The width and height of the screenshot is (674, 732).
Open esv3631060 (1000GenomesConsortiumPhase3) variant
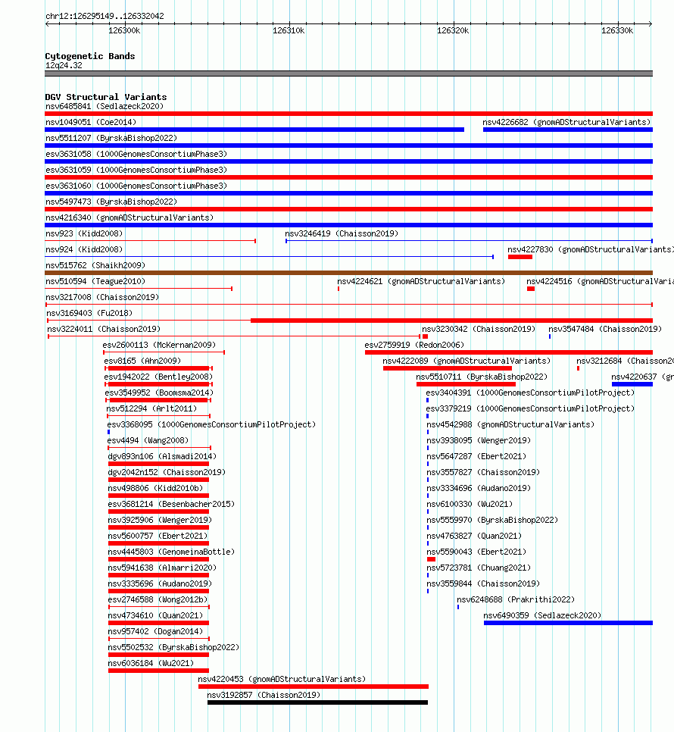(136, 186)
